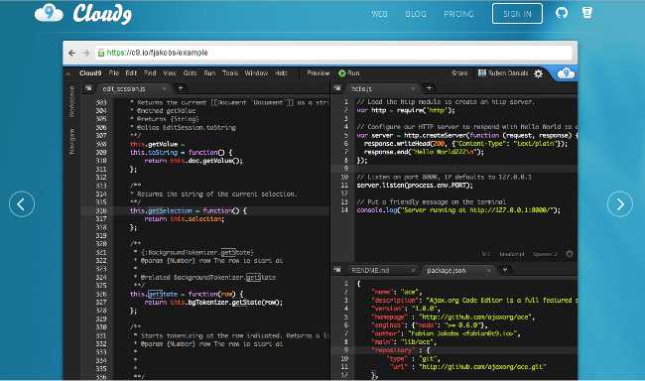Switch to the edit_session.js tab
The width and height of the screenshot is (645, 381).
(x=124, y=89)
